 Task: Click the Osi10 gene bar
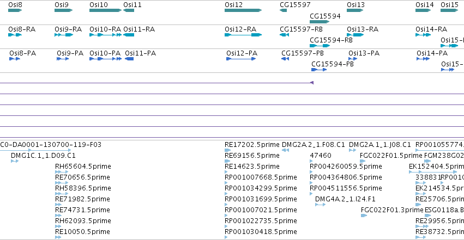[x=105, y=10]
